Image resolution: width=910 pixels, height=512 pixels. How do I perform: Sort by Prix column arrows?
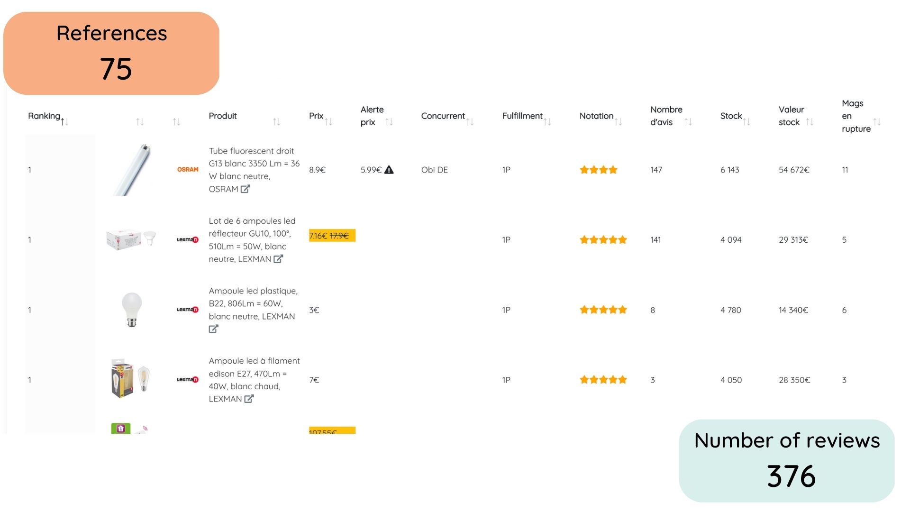tap(328, 122)
